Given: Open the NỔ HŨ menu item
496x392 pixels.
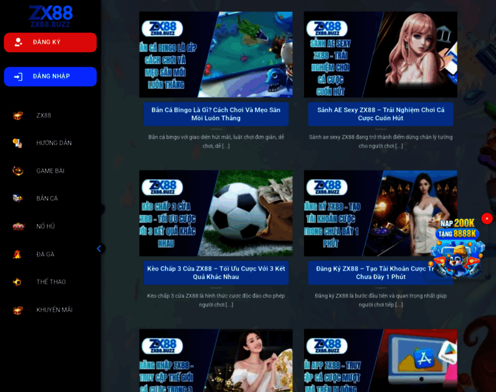Looking at the screenshot, I should click(x=46, y=227).
